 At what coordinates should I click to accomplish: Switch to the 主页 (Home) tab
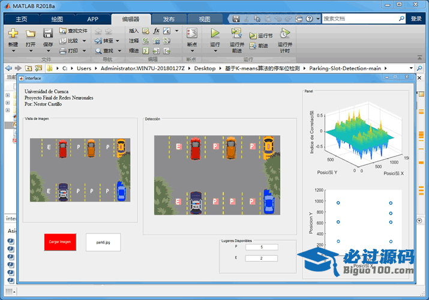(x=22, y=19)
